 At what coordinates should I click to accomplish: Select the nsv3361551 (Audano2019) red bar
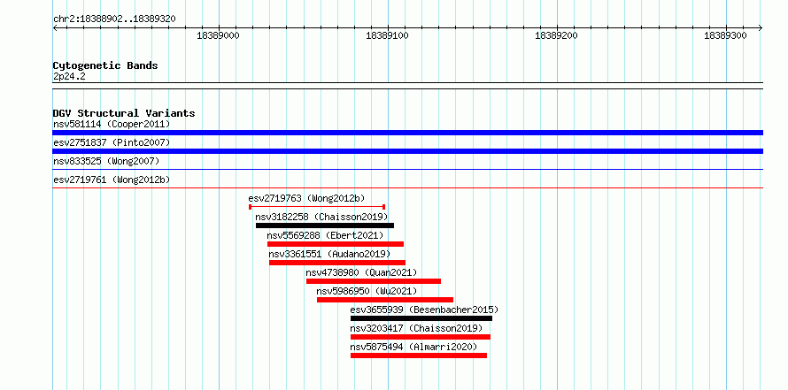point(337,263)
